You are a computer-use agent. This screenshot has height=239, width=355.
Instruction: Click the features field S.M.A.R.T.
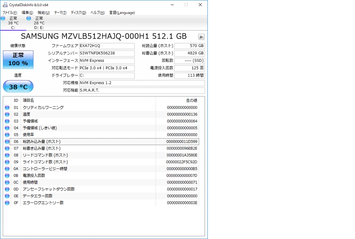(x=142, y=90)
